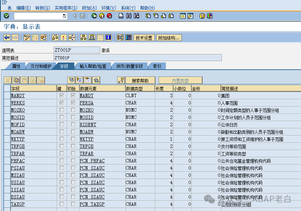This screenshot has width=301, height=211.
Task: Click the yellow Exit icon
Action: click(102, 16)
